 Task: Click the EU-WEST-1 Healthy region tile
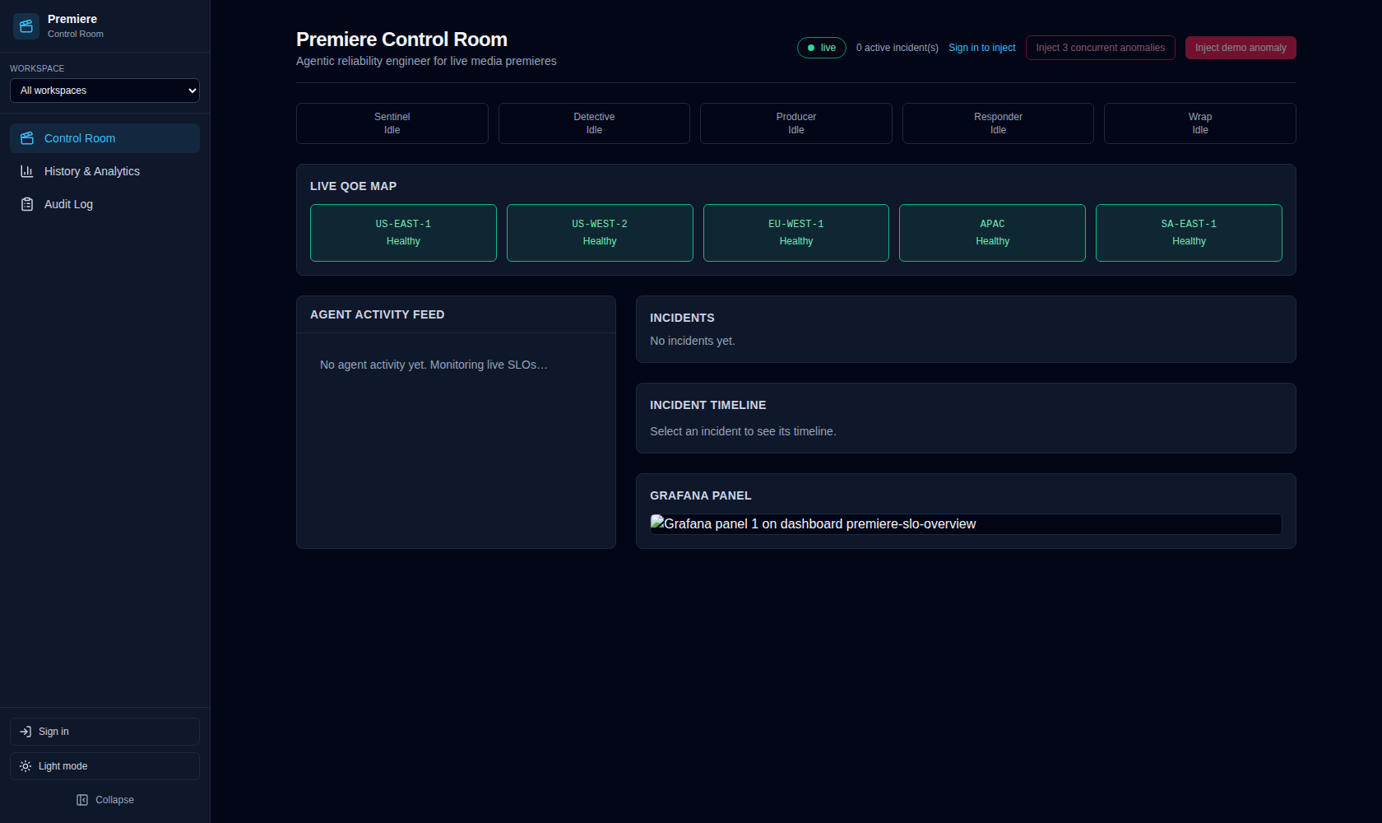point(795,233)
